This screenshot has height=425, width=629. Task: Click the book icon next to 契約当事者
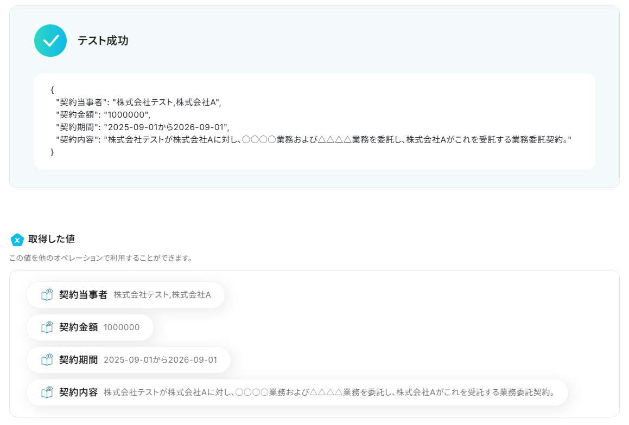pyautogui.click(x=47, y=295)
